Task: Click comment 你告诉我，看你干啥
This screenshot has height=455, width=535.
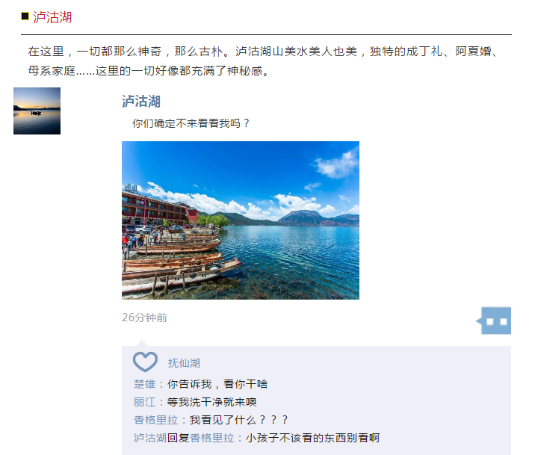Action: pos(217,384)
